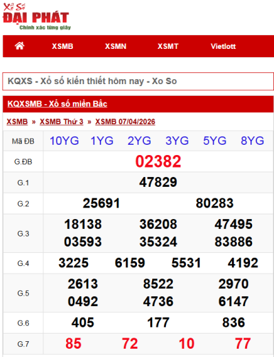Click the G.2 row label
Screen dimensions: 274x357
tap(23, 204)
